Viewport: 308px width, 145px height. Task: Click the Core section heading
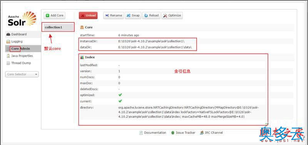tap(89, 27)
